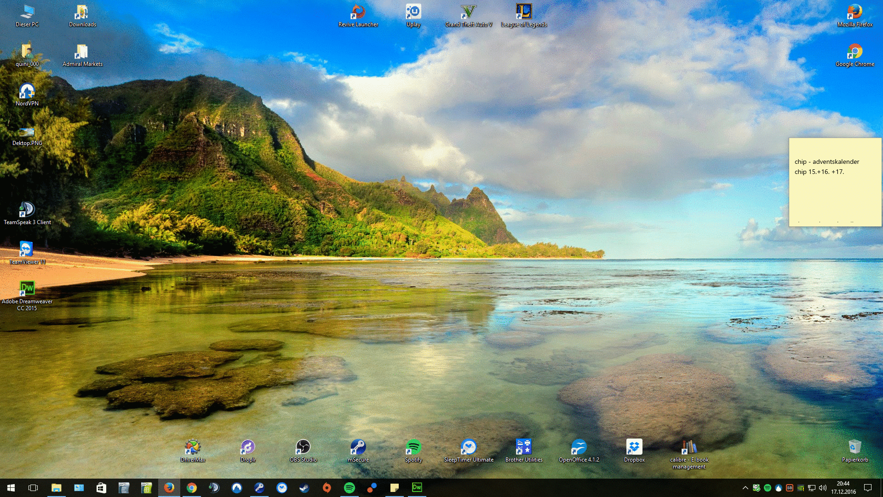Image resolution: width=883 pixels, height=497 pixels.
Task: Open the Dieser PC desktop icon
Action: [x=27, y=16]
